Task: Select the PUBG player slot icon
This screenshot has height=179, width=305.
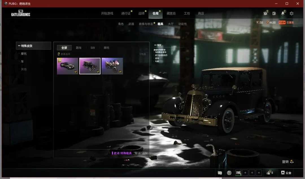Action: [238, 172]
